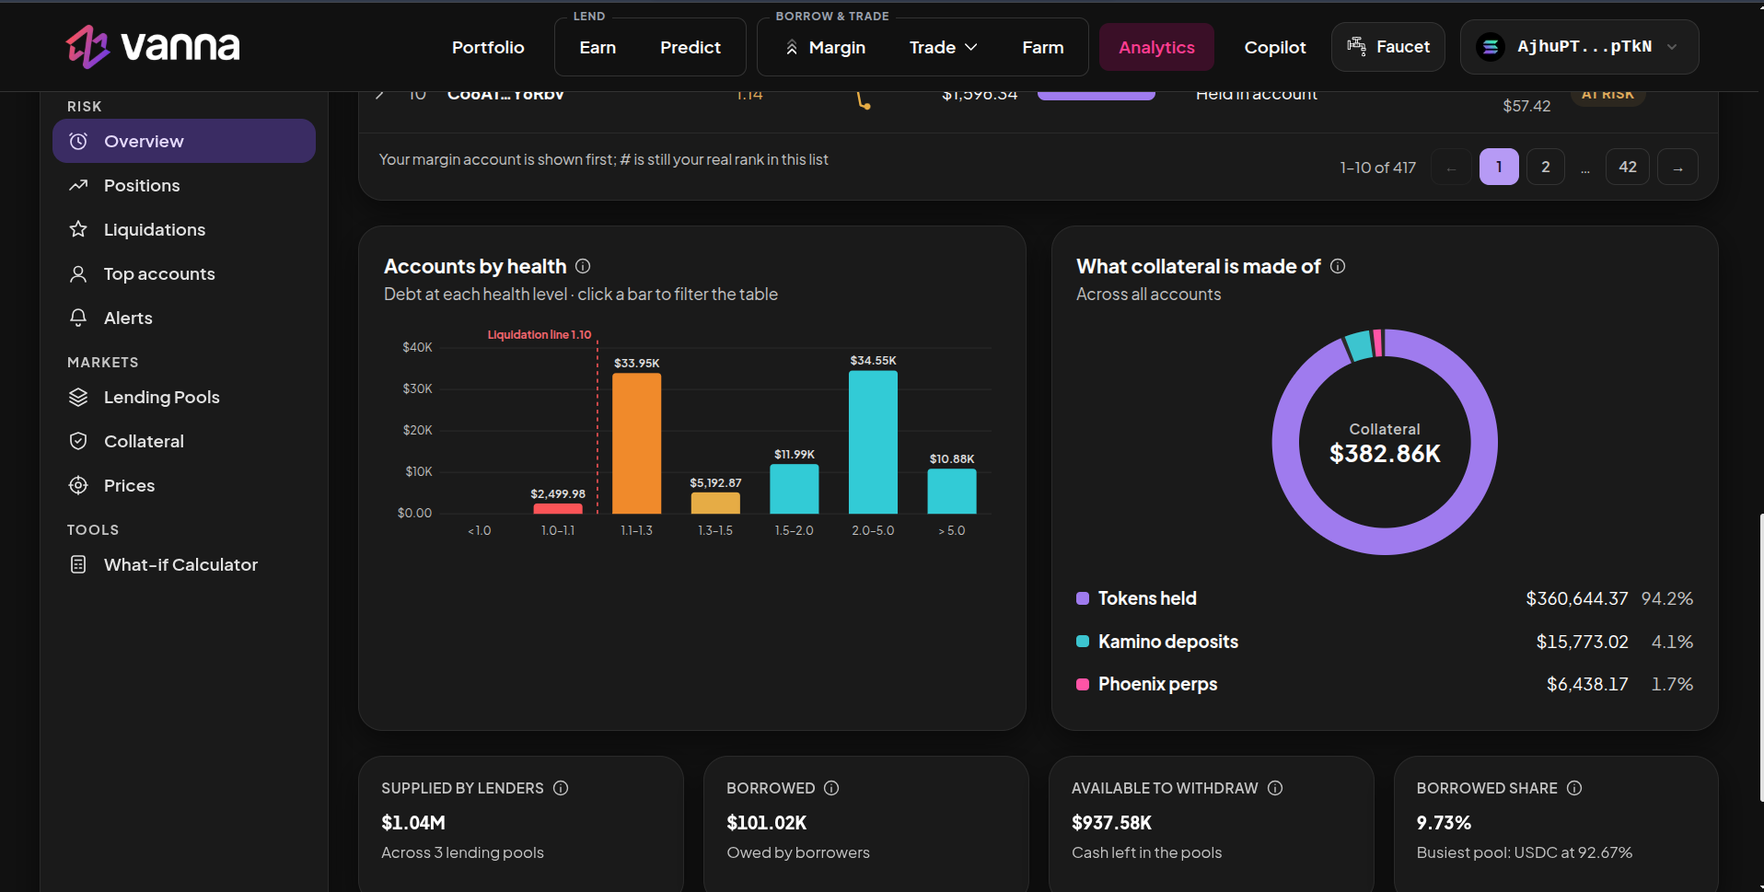Viewport: 1764px width, 892px height.
Task: Click the Tokens held purple swatch
Action: (x=1083, y=598)
